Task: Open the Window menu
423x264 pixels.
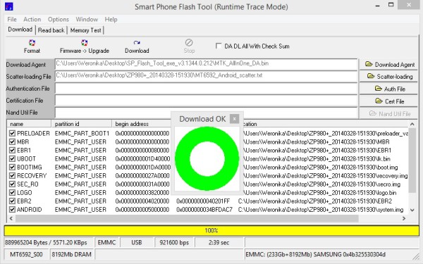Action: point(87,20)
